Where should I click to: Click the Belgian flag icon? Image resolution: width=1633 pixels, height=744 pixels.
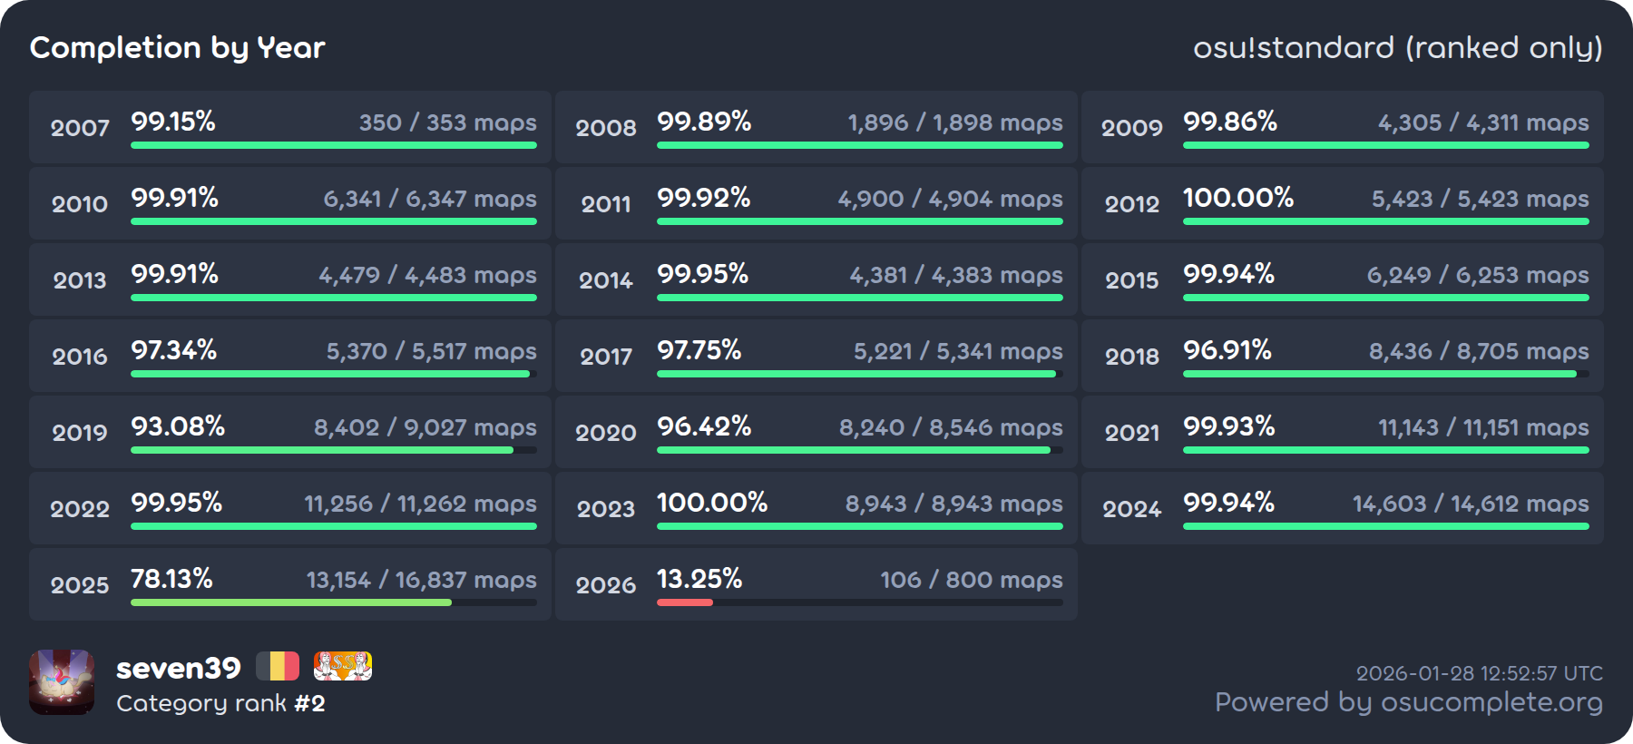point(278,667)
